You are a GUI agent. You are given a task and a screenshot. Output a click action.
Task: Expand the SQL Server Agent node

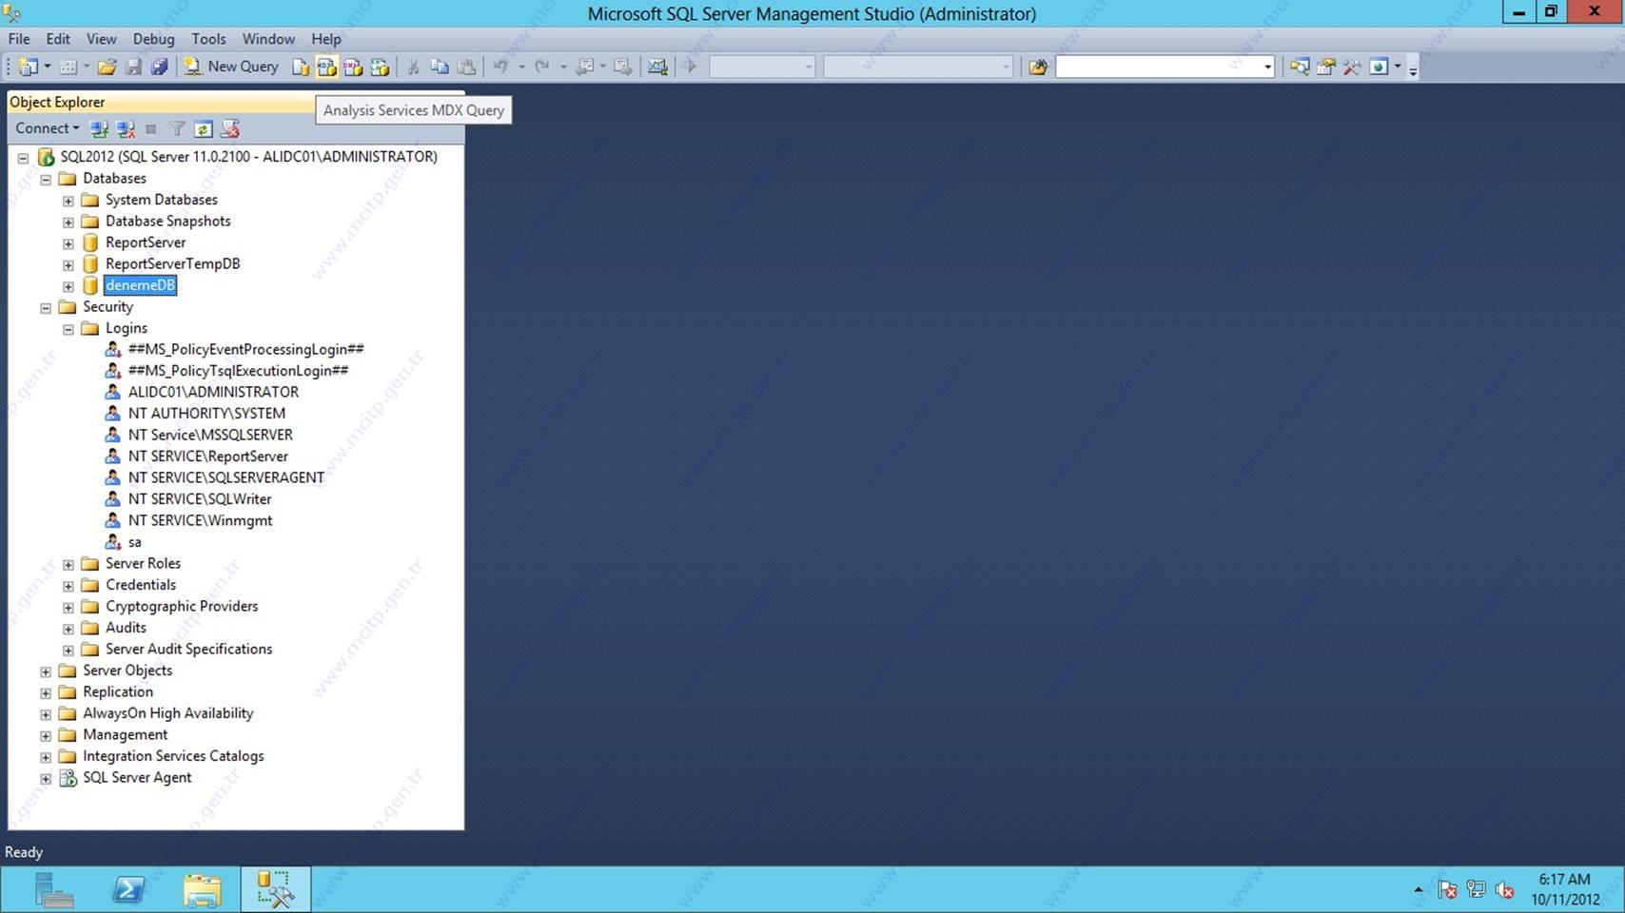46,778
